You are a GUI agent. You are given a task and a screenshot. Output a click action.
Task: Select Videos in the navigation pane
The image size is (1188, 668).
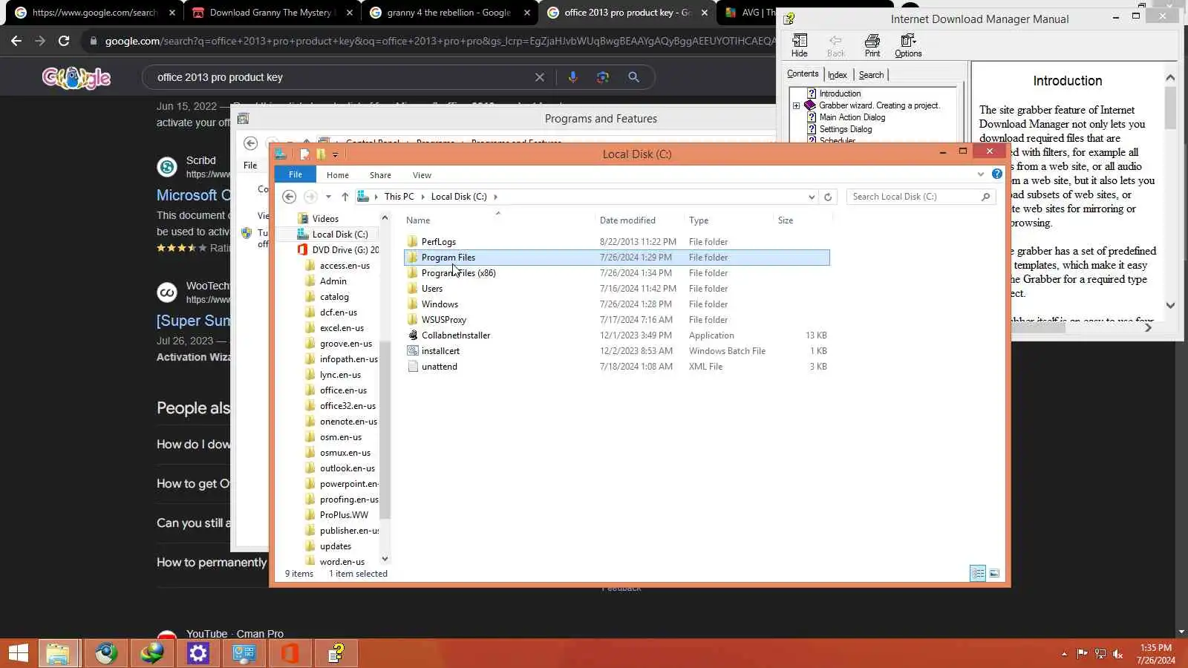(x=325, y=219)
